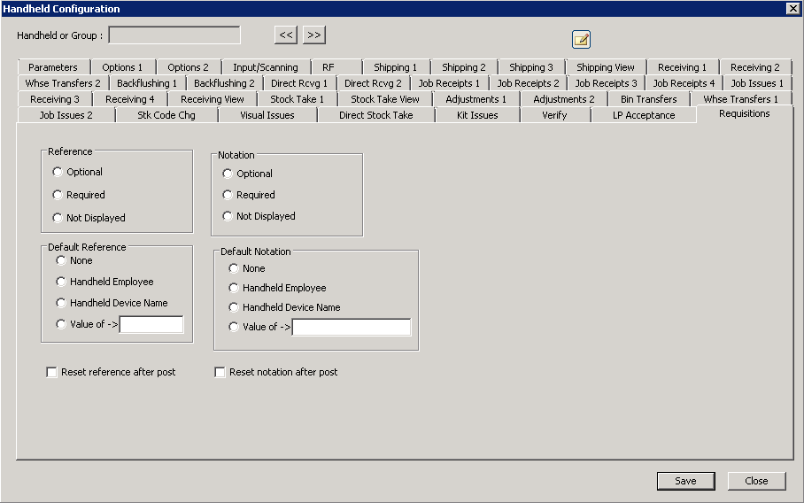Switch to the Parameters tab
The width and height of the screenshot is (804, 503).
tap(52, 67)
